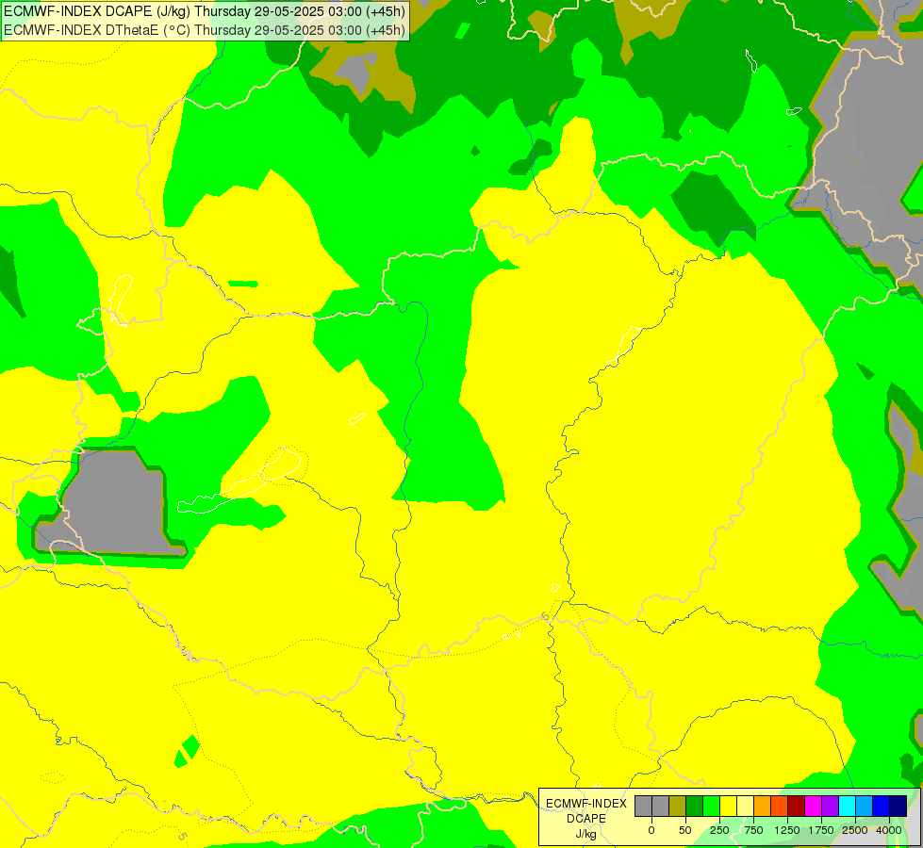The width and height of the screenshot is (923, 848).
Task: Click the pure blue legend swatch
Action: pyautogui.click(x=882, y=807)
